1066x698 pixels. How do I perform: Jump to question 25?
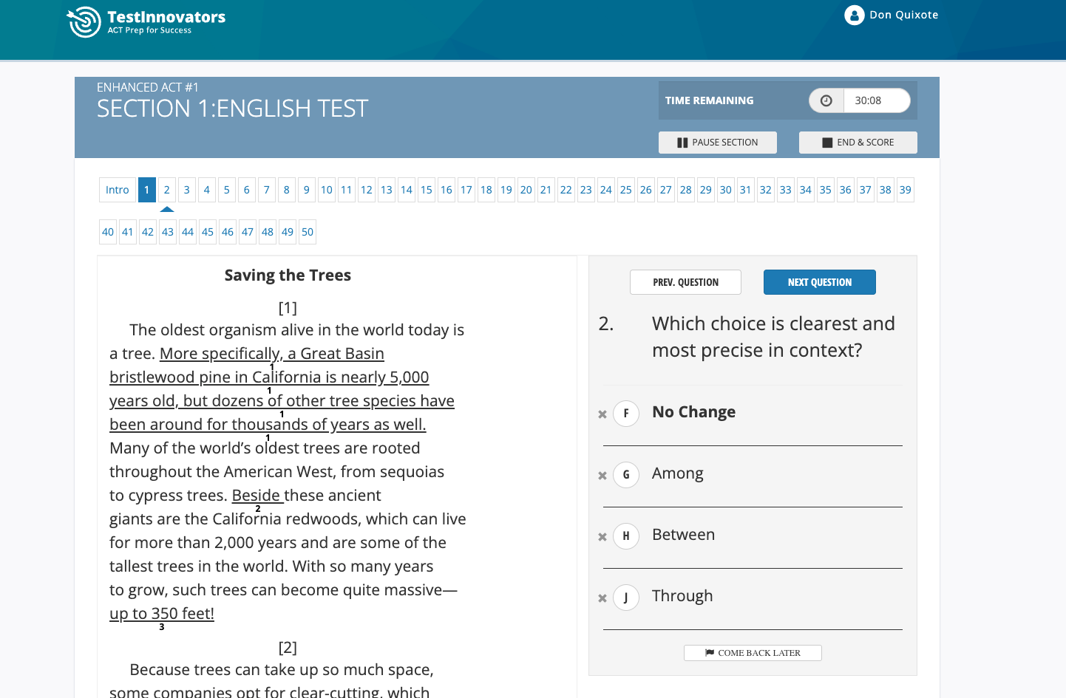click(x=625, y=190)
